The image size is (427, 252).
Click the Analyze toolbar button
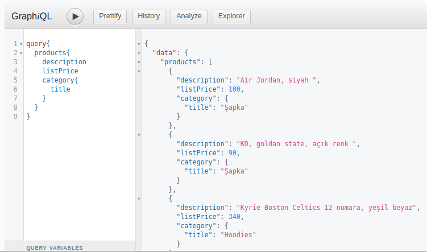(189, 16)
